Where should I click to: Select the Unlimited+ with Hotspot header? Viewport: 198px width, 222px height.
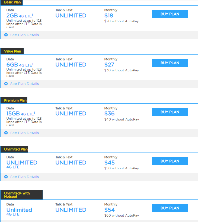[17, 195]
